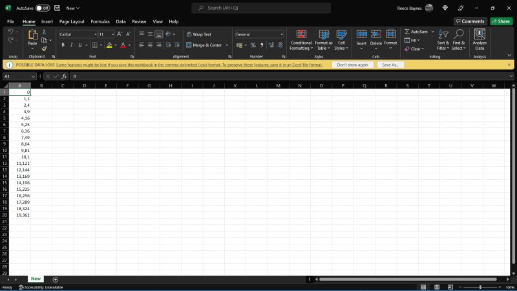Screen dimensions: 517x291
Task: Open the Fill Color yellow swatch
Action: (x=109, y=45)
